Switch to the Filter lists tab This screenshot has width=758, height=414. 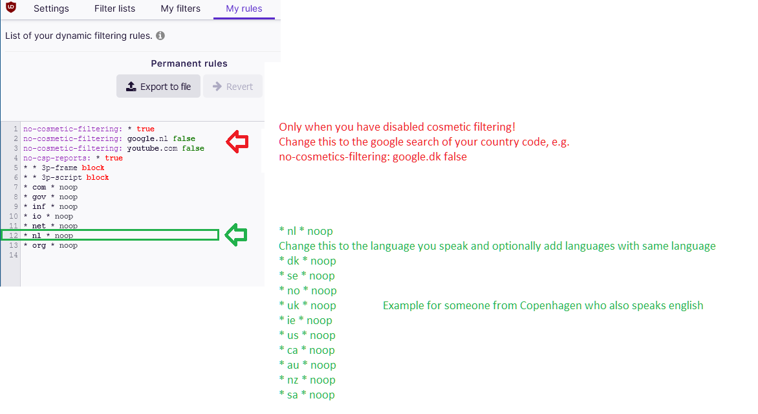pyautogui.click(x=114, y=9)
